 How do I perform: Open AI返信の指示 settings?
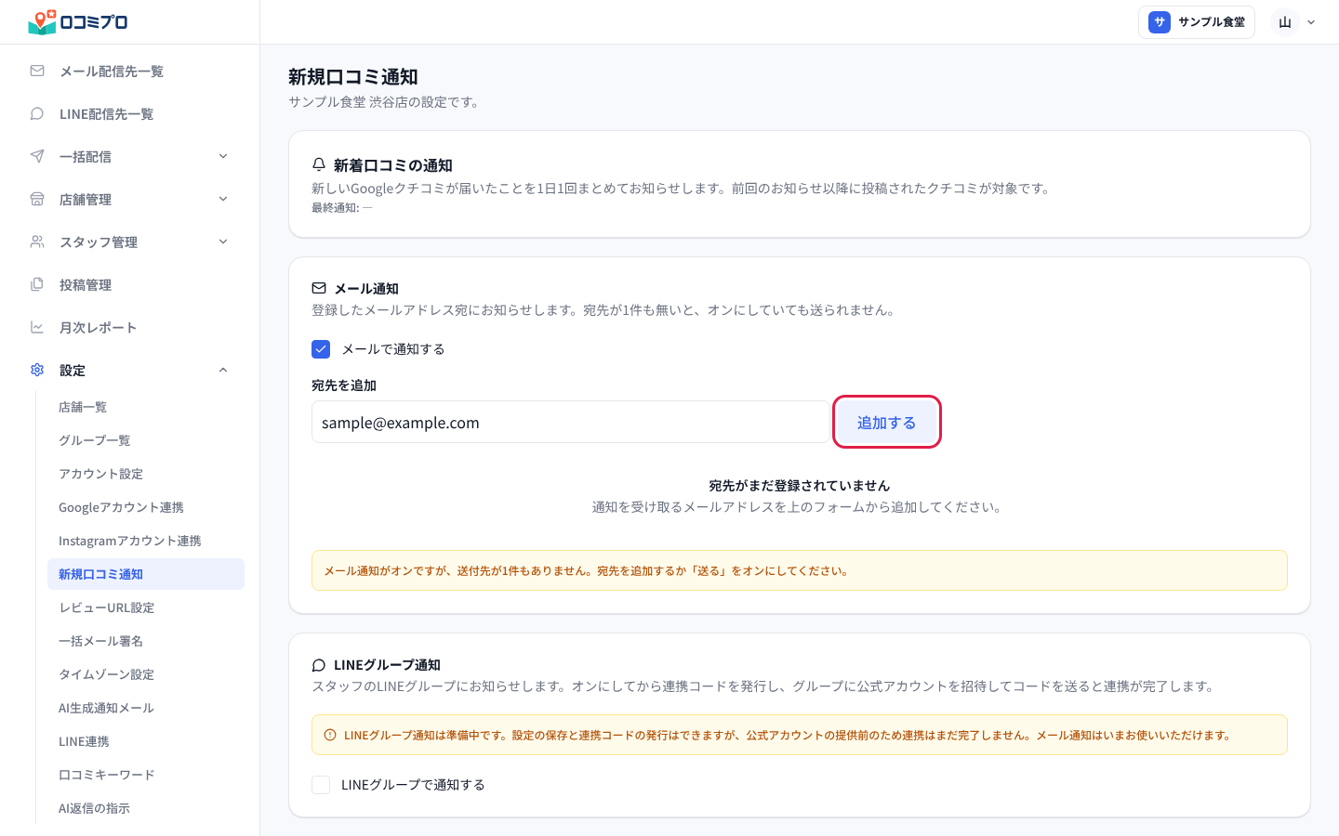click(146, 808)
